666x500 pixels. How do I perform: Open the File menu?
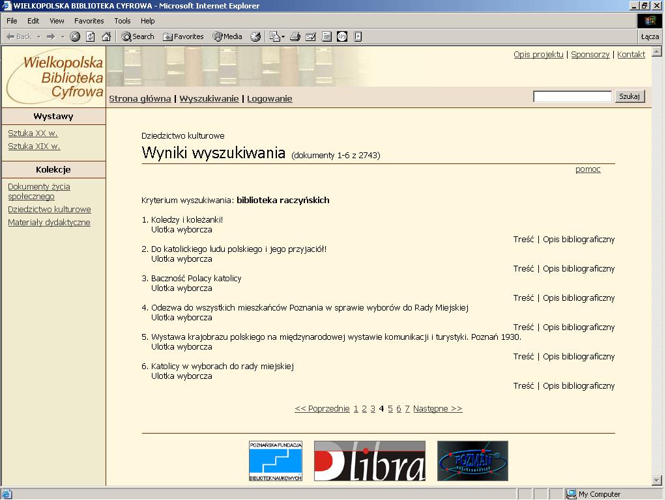pyautogui.click(x=12, y=21)
